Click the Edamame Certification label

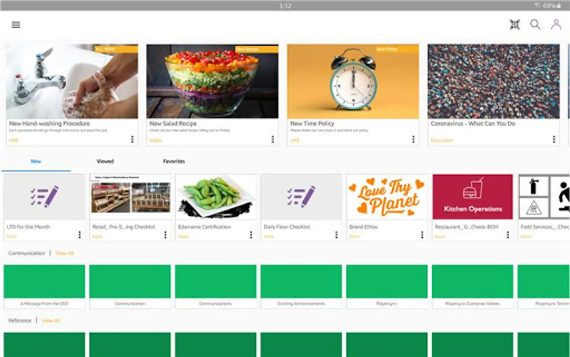pyautogui.click(x=204, y=227)
